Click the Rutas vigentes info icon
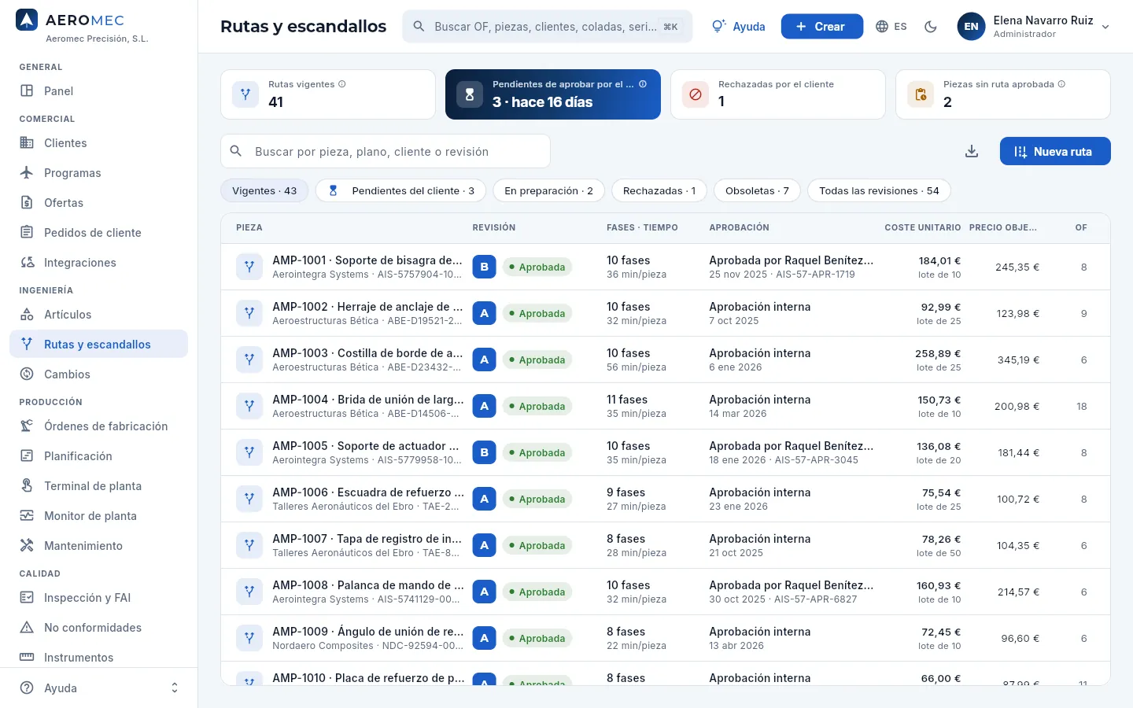Screen dimensions: 1133x708 [342, 84]
